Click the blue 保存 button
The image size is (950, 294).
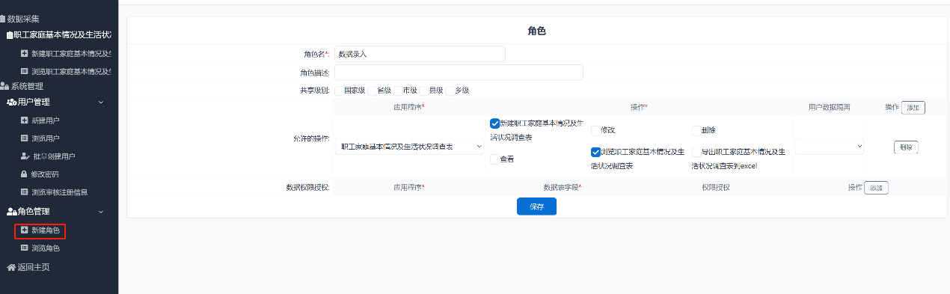pyautogui.click(x=536, y=206)
